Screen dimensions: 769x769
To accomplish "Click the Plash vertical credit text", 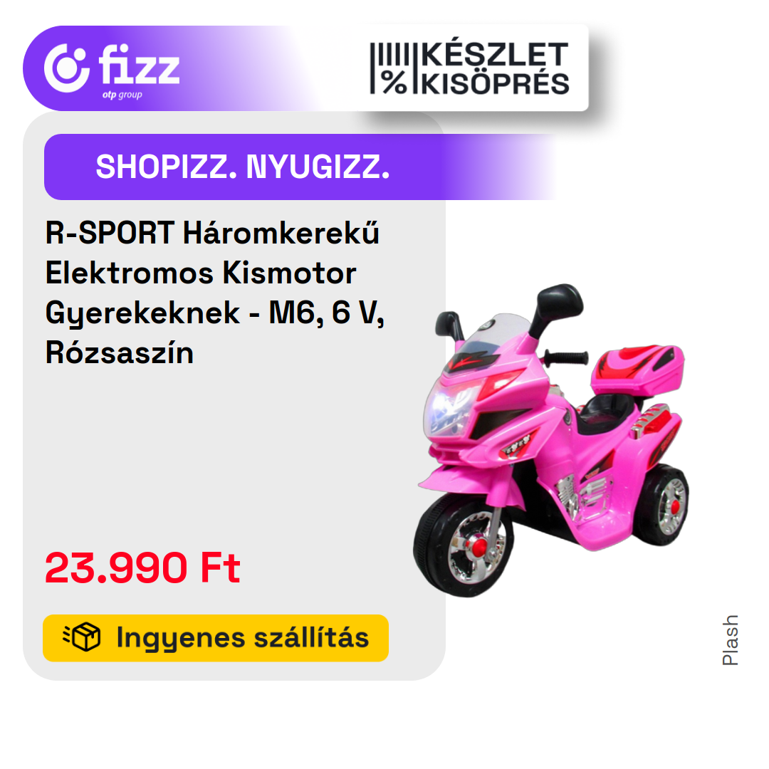I will pos(731,640).
